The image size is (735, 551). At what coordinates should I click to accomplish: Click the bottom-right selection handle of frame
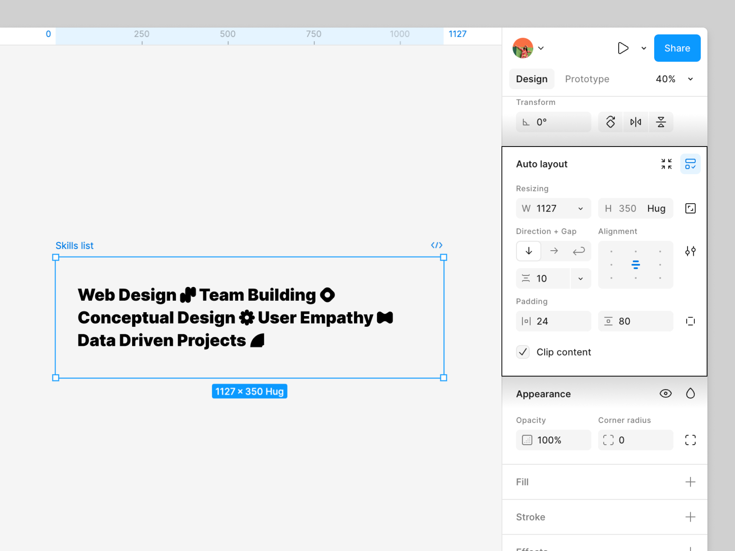click(x=444, y=378)
